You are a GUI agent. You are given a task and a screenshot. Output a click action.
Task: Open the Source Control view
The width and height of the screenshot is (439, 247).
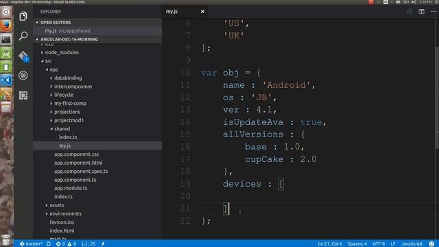pos(23,56)
